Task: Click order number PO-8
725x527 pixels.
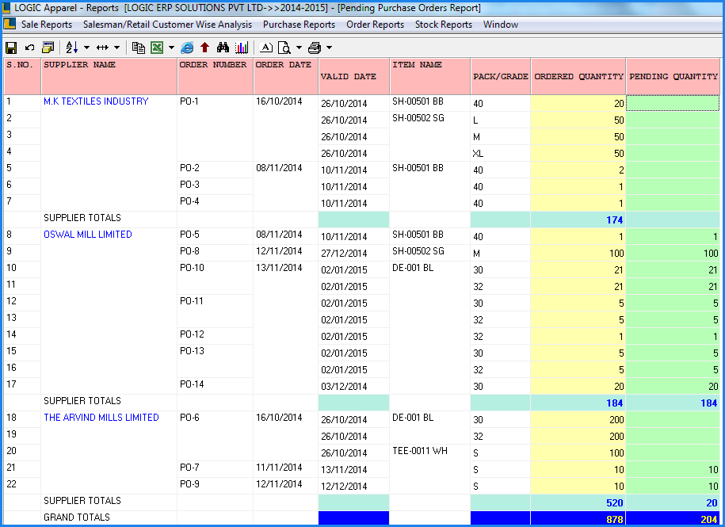Action: [x=189, y=251]
